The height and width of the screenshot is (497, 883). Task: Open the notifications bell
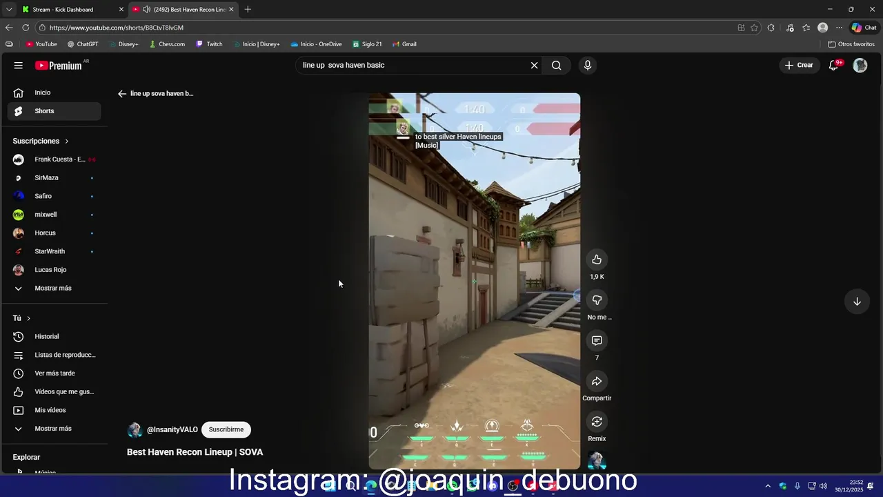point(834,65)
